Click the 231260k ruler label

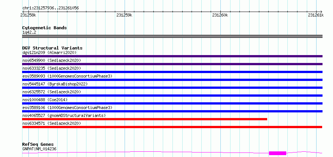point(220,15)
